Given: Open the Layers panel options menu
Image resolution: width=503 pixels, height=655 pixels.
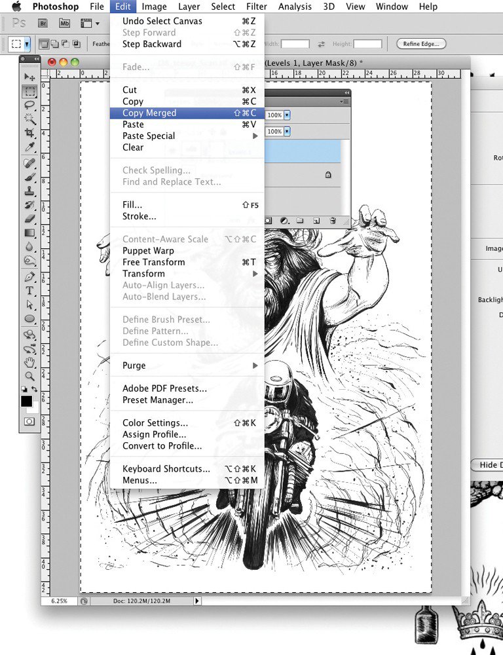Looking at the screenshot, I should tap(345, 102).
